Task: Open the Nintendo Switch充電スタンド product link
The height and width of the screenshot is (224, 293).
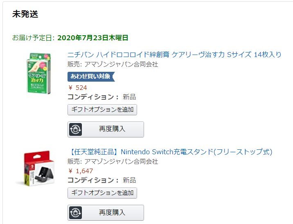Action: [170, 152]
